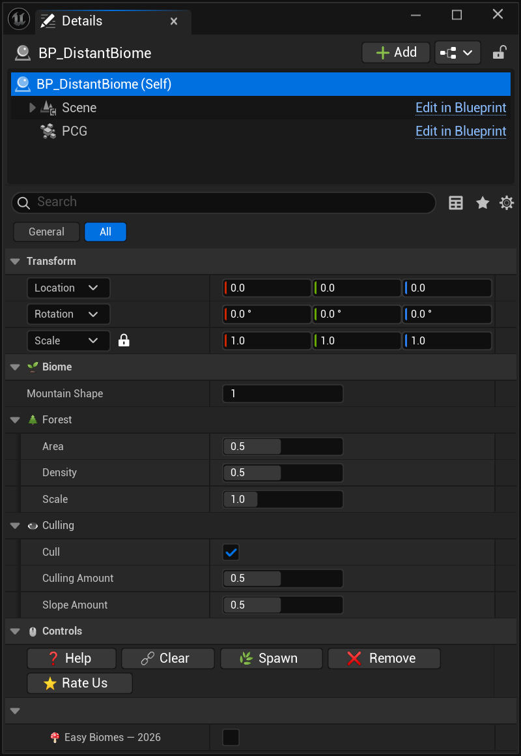Close the Details tab
Viewport: 521px width, 756px height.
click(174, 22)
